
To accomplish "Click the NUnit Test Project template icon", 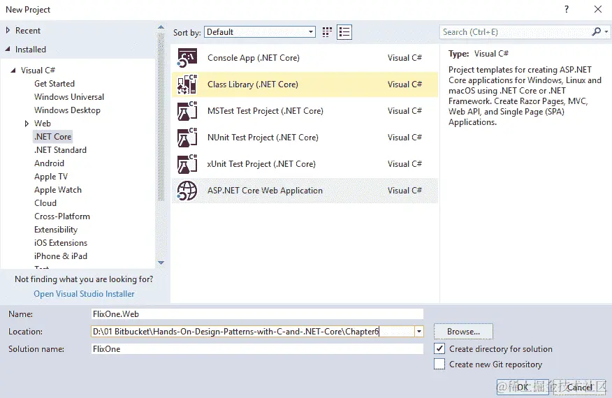I will pos(187,138).
